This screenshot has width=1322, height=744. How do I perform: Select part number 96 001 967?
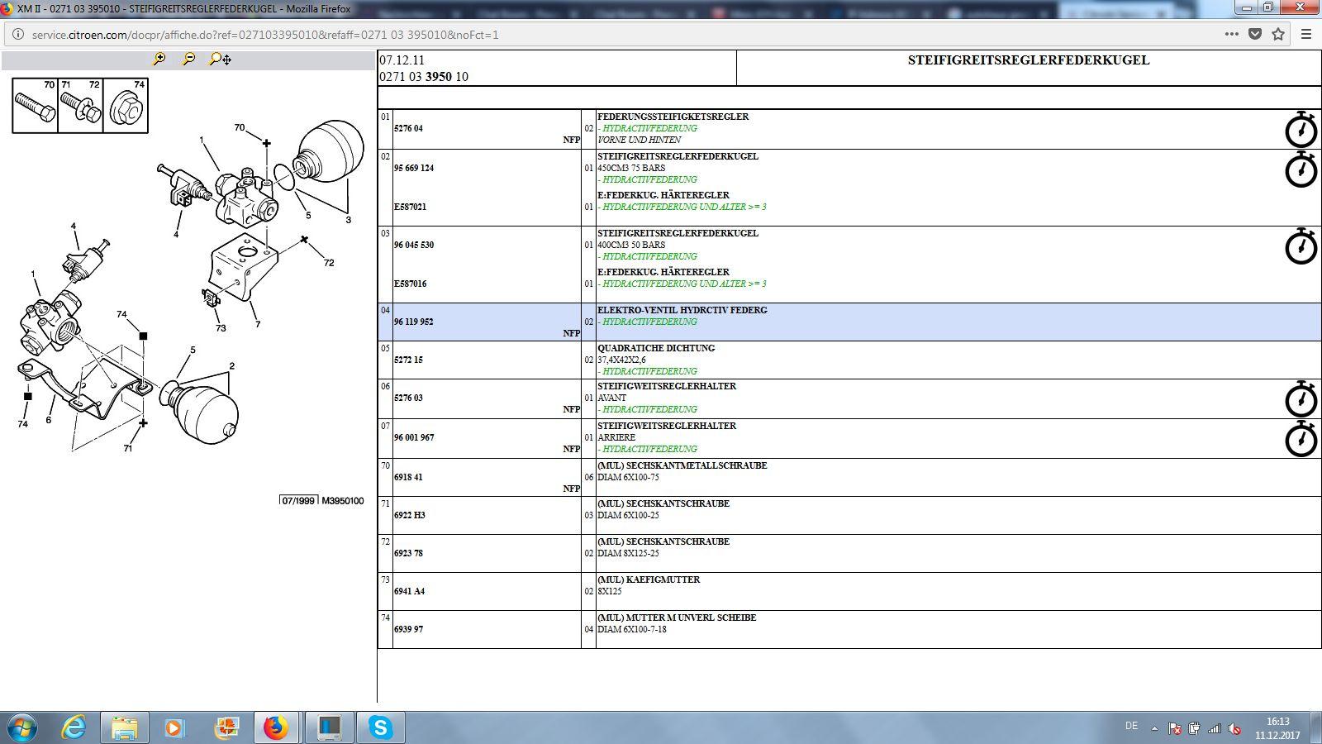coord(414,437)
